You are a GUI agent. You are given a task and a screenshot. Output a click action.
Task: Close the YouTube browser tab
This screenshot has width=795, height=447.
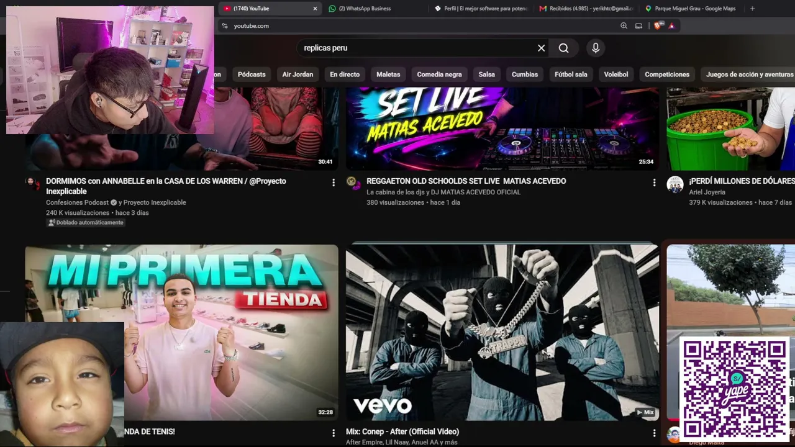click(315, 9)
